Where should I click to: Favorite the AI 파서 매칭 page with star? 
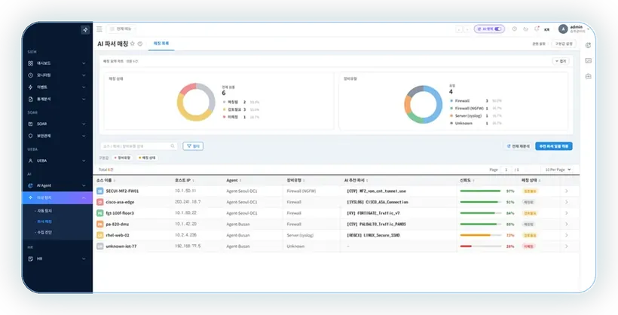pyautogui.click(x=133, y=44)
